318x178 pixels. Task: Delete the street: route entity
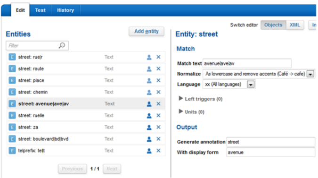[x=158, y=68]
